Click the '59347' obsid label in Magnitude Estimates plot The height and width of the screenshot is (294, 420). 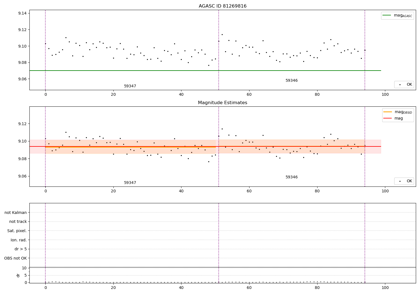[130, 183]
